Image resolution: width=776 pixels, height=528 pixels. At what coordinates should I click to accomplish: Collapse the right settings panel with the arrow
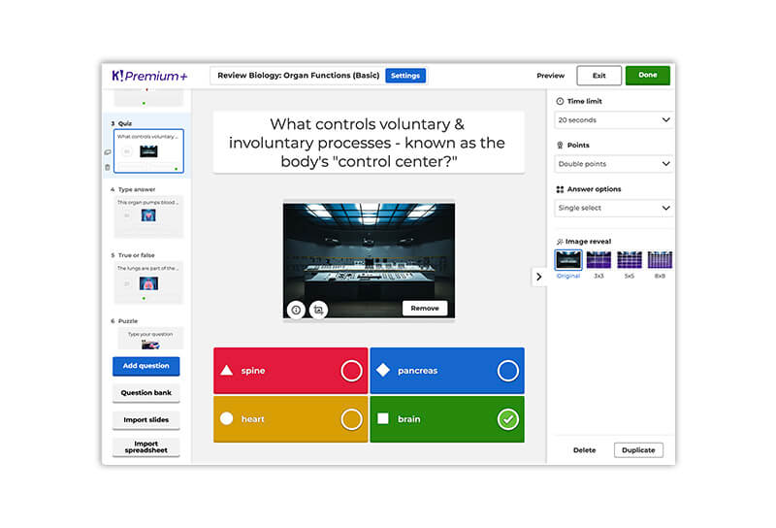click(539, 277)
